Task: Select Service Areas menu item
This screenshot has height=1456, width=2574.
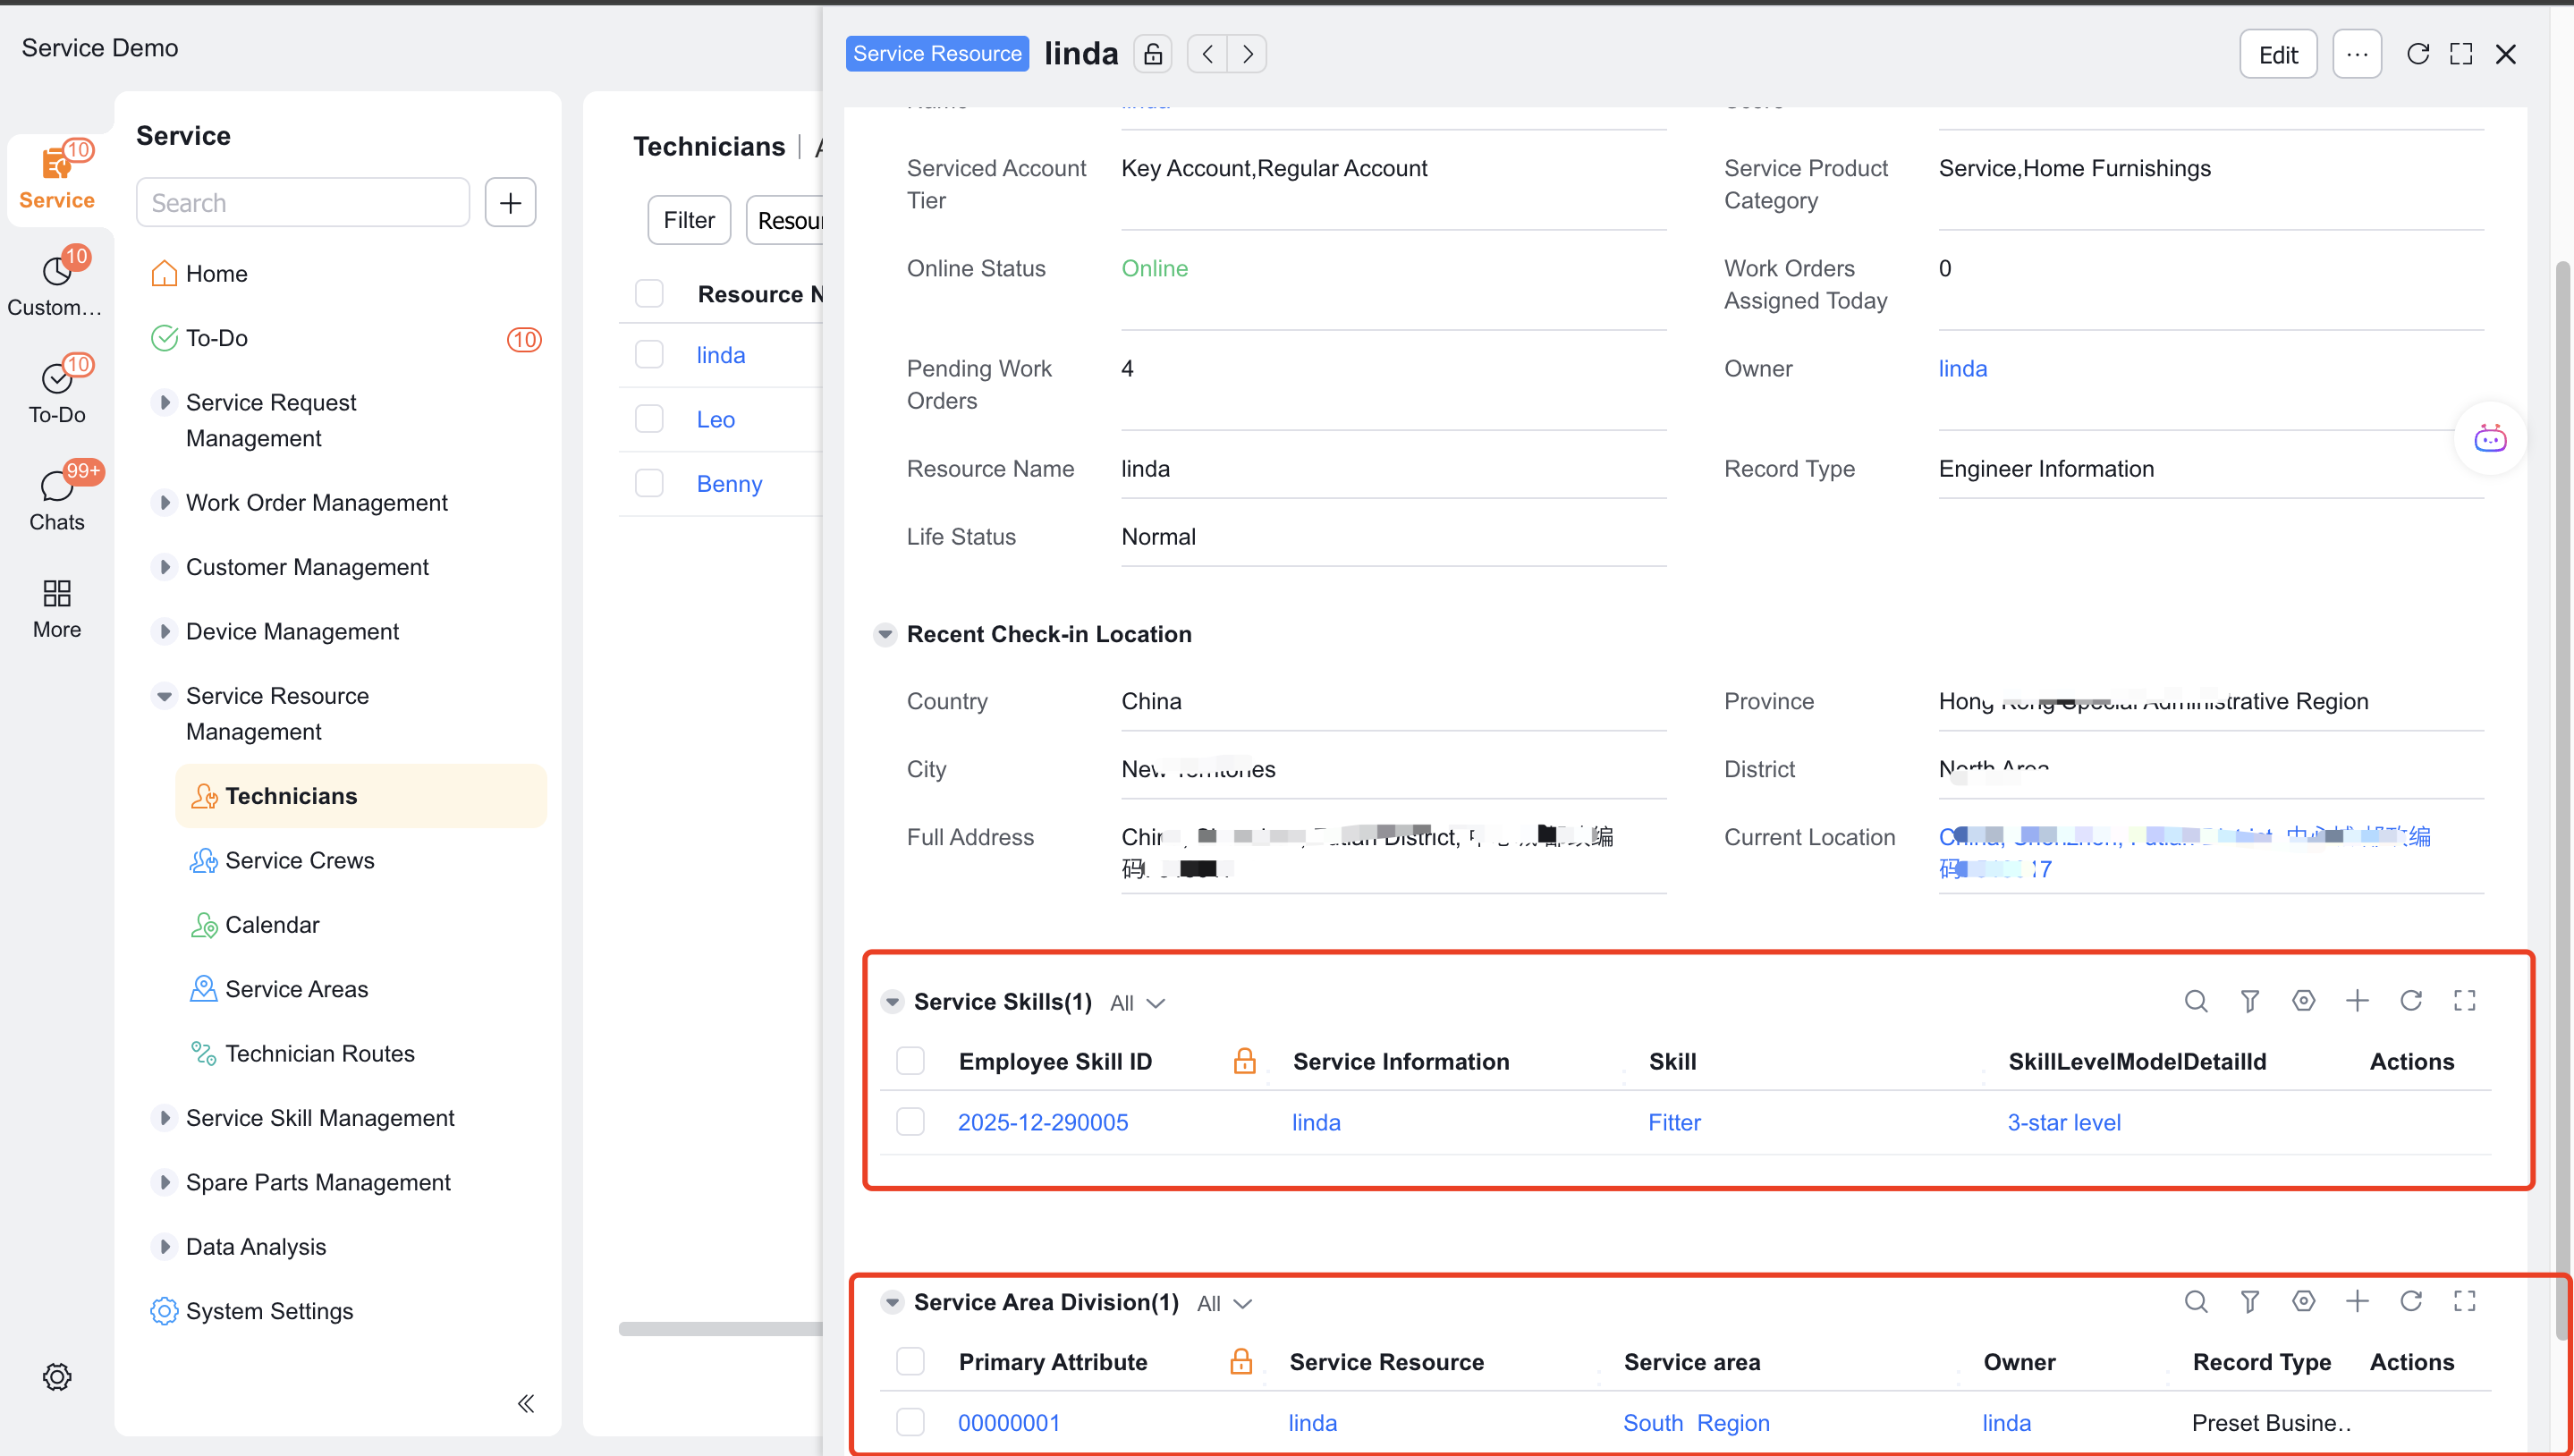Action: 279,989
